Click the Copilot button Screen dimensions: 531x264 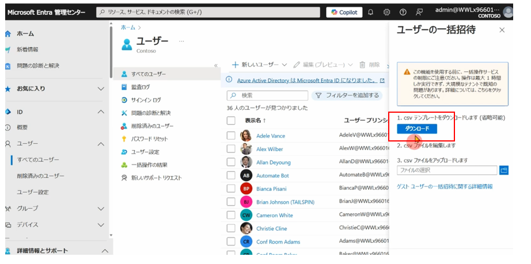coord(344,12)
